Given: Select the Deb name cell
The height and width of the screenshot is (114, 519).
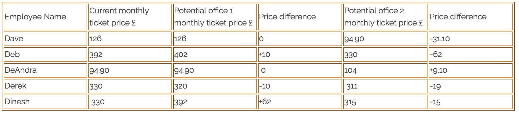Looking at the screenshot, I should 45,55.
